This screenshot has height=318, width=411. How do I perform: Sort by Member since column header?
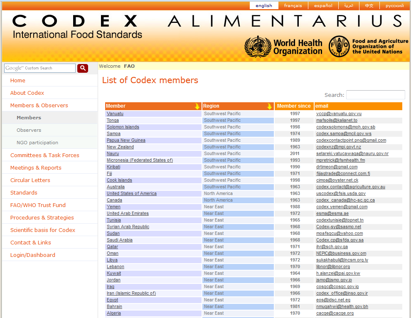coord(294,106)
